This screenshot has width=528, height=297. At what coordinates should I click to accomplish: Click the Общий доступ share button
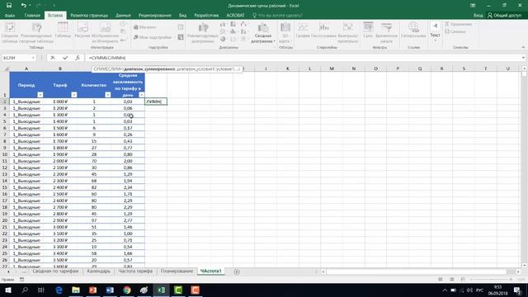pos(504,16)
